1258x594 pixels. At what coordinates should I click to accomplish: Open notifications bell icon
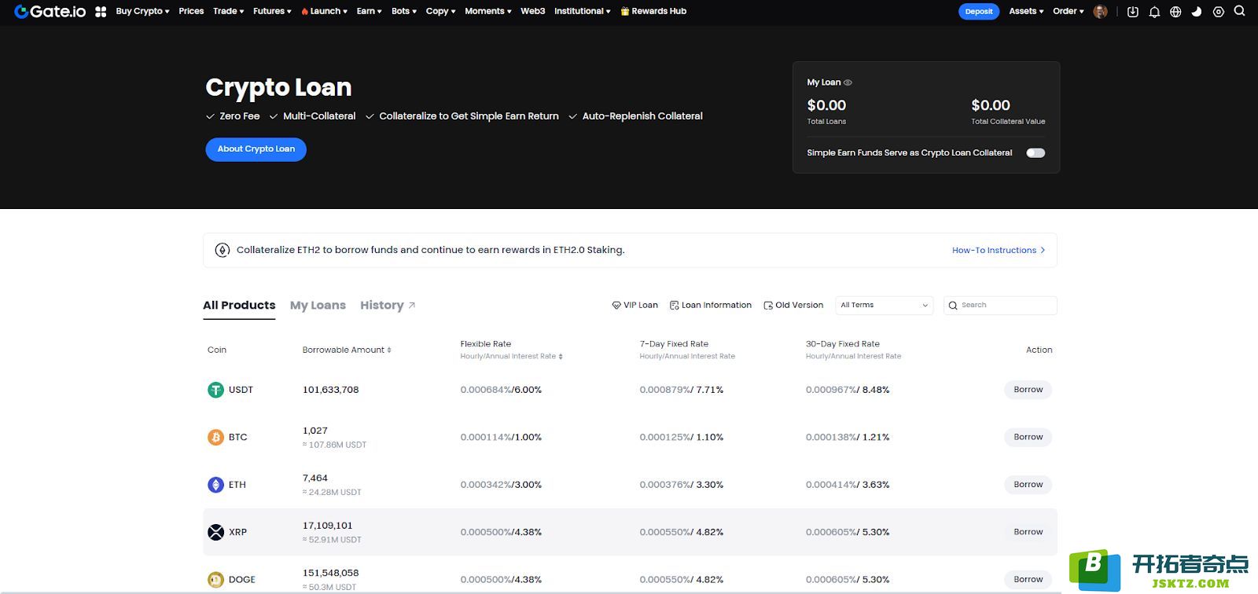[1154, 12]
